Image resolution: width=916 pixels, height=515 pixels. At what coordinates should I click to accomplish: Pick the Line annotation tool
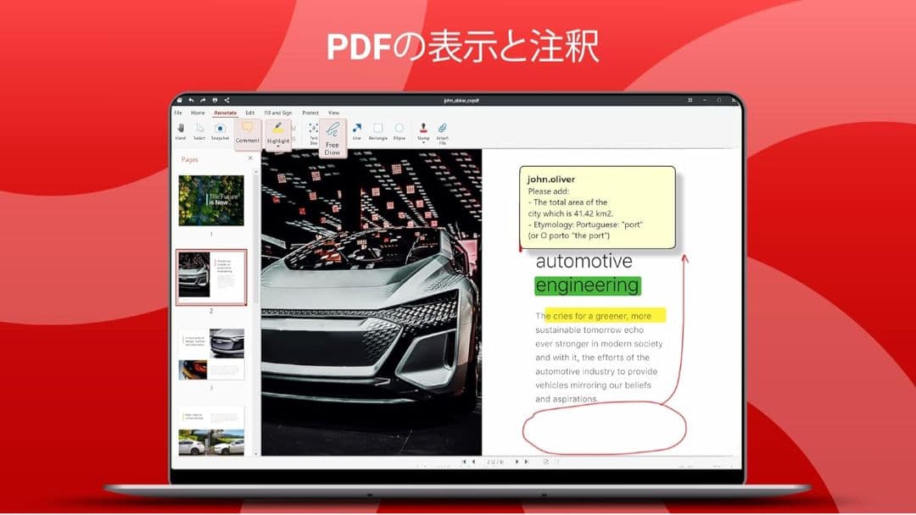[356, 127]
